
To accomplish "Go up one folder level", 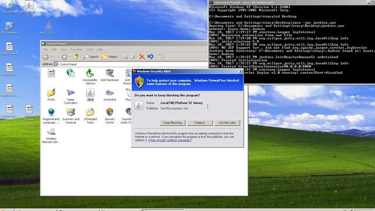I will point(76,57).
